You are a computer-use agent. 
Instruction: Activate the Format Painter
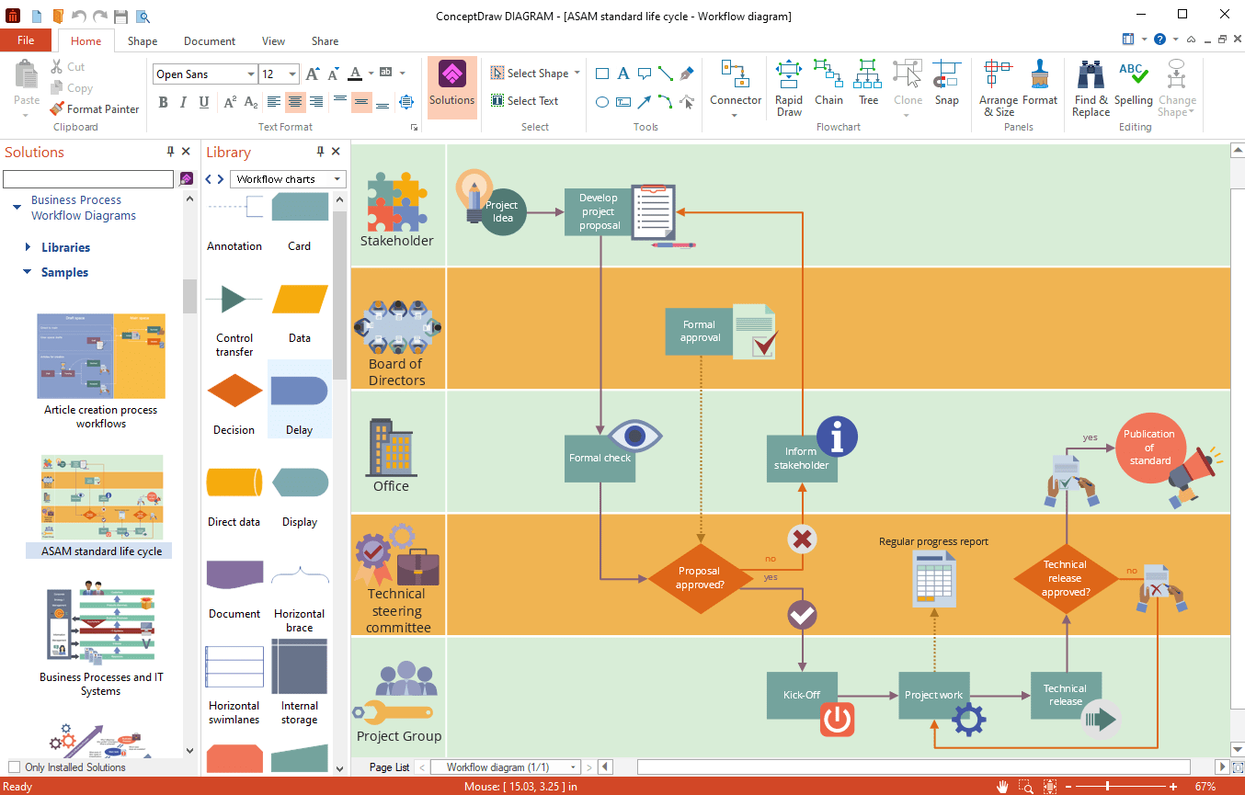coord(95,108)
